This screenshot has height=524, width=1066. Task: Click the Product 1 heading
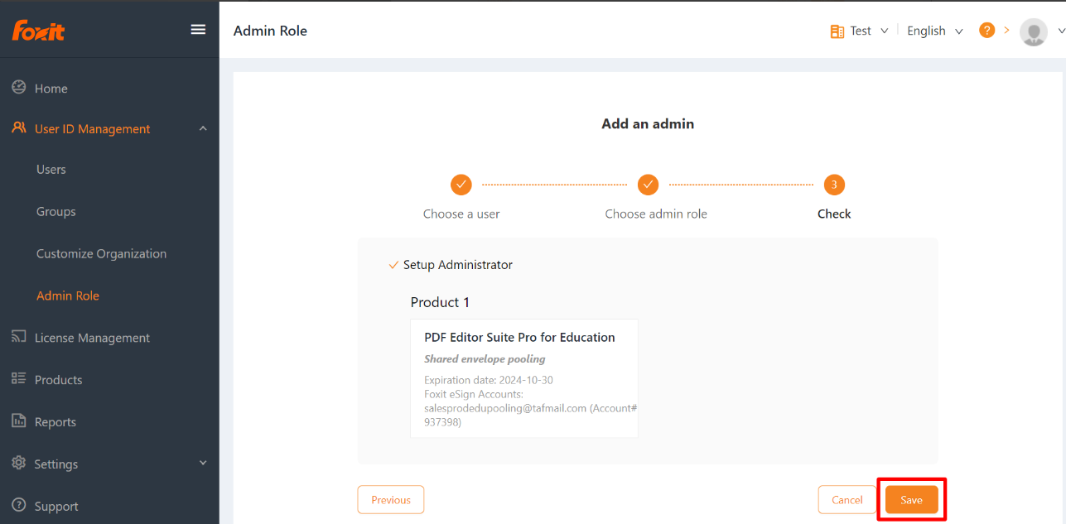point(440,302)
